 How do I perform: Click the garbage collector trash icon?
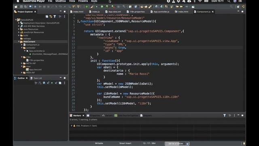[x=187, y=144]
